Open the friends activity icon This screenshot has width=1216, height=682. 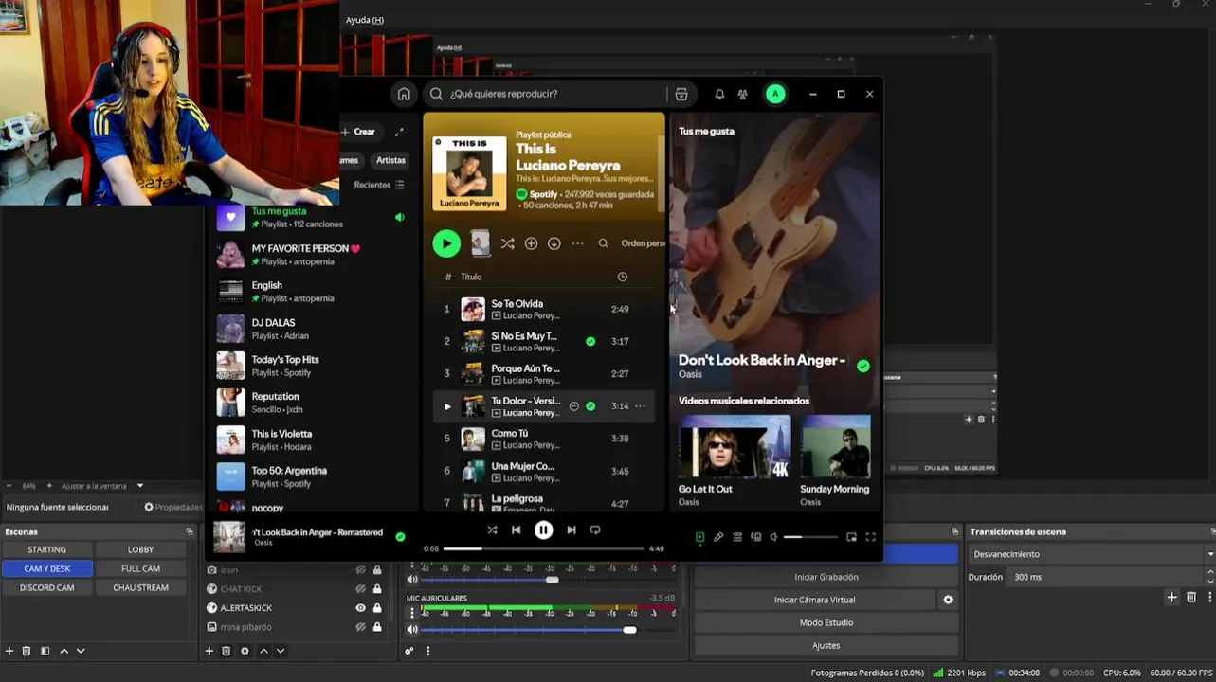pyautogui.click(x=742, y=94)
